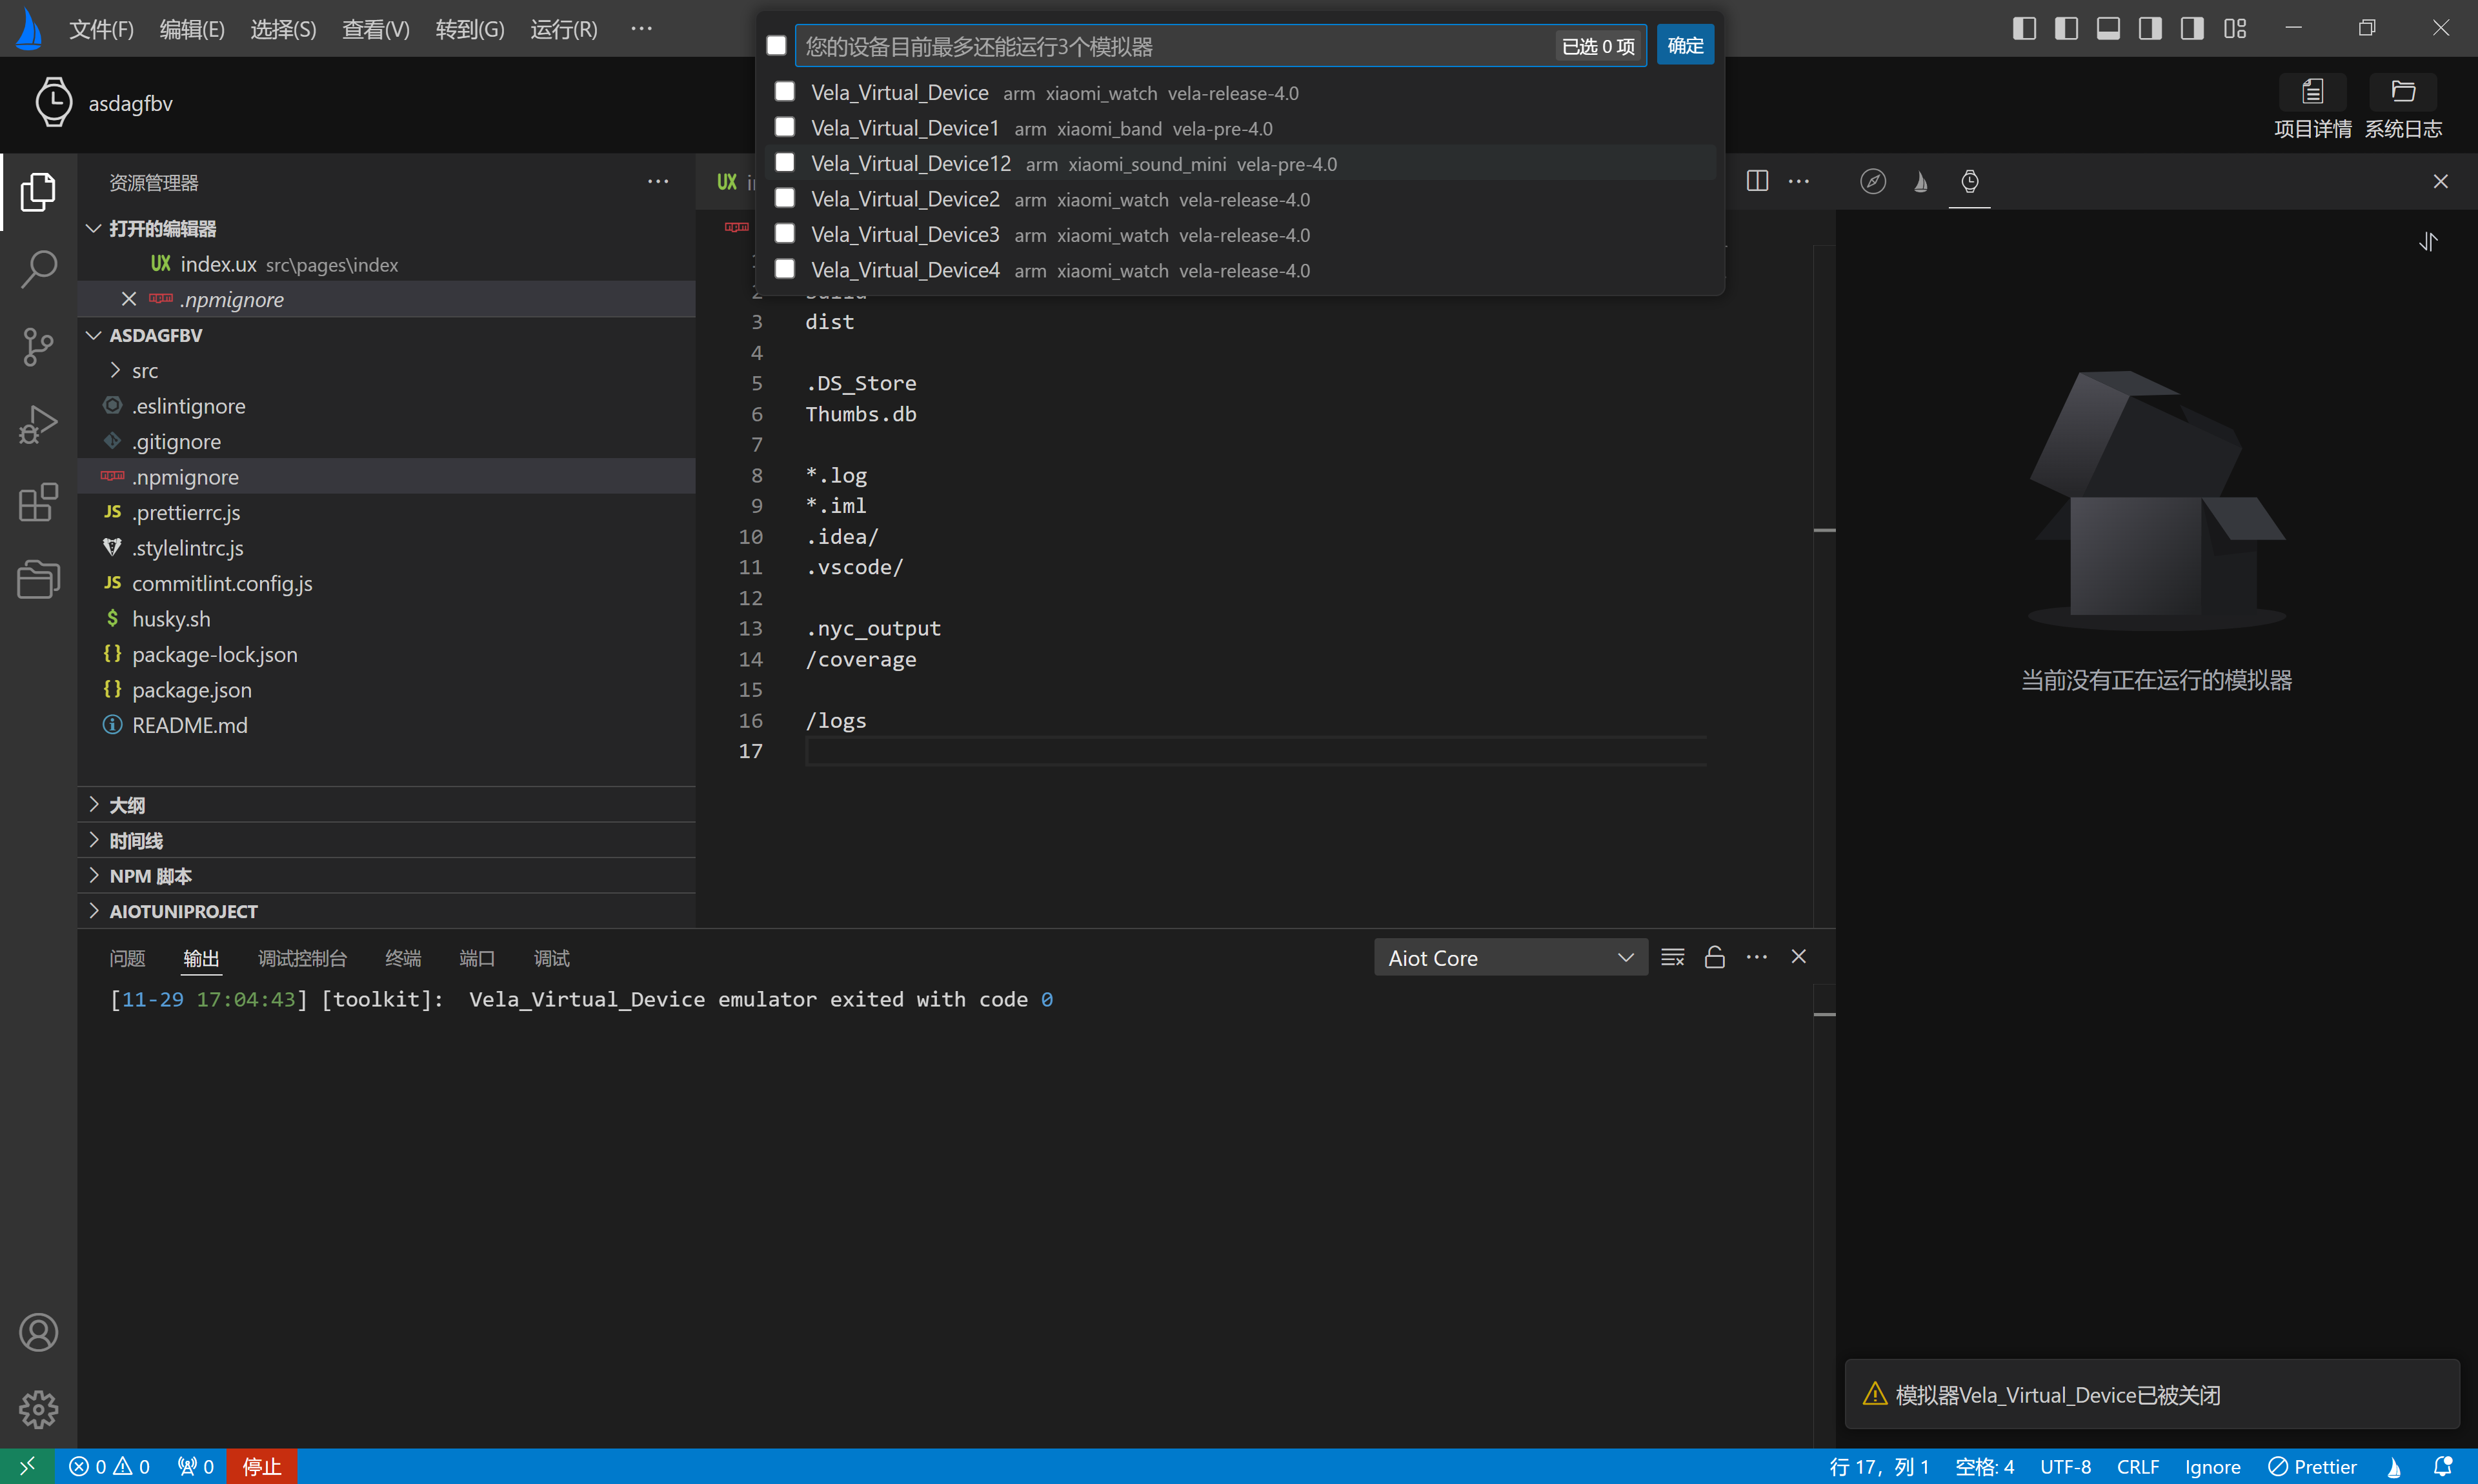
Task: Open the 运行(R) menu
Action: click(563, 29)
